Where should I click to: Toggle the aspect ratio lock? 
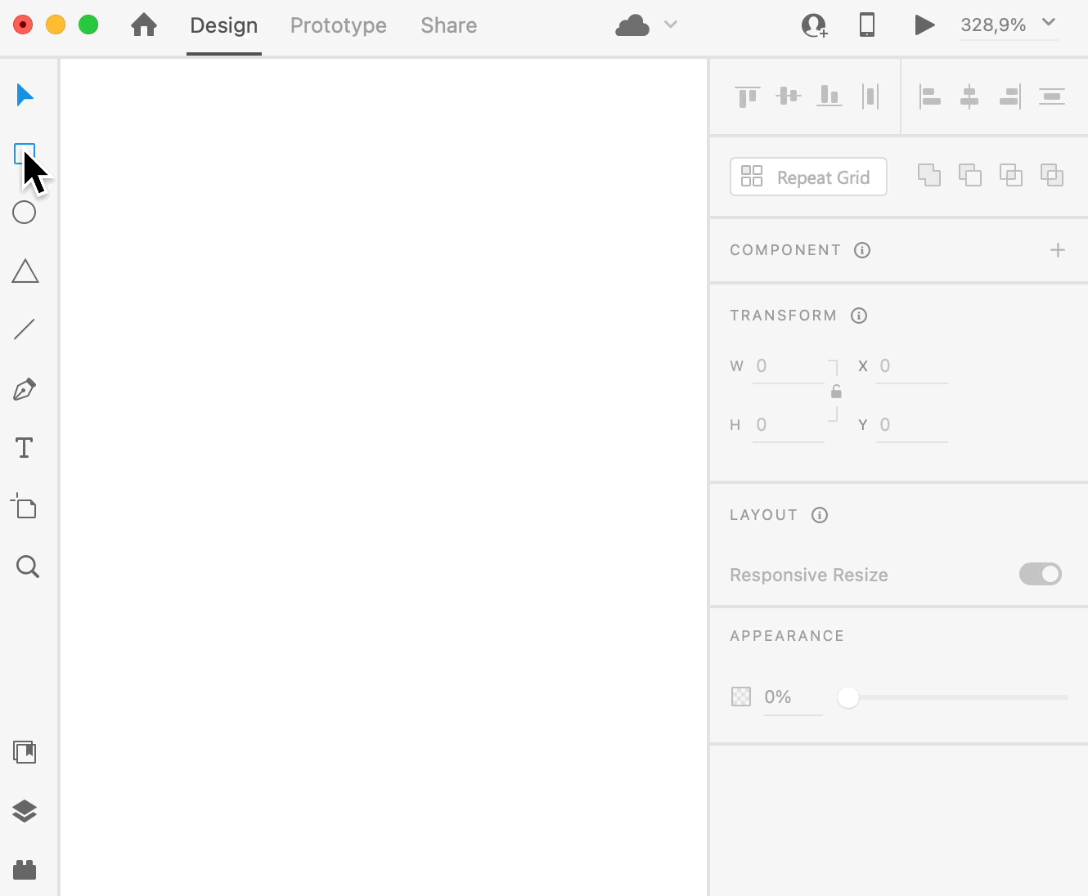tap(836, 392)
